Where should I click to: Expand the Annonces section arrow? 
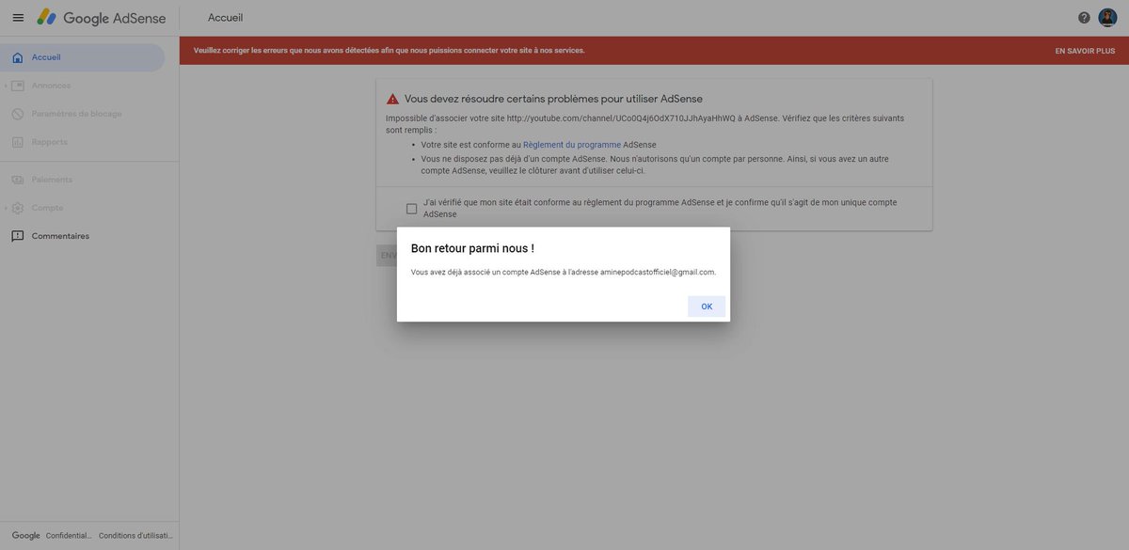point(6,86)
